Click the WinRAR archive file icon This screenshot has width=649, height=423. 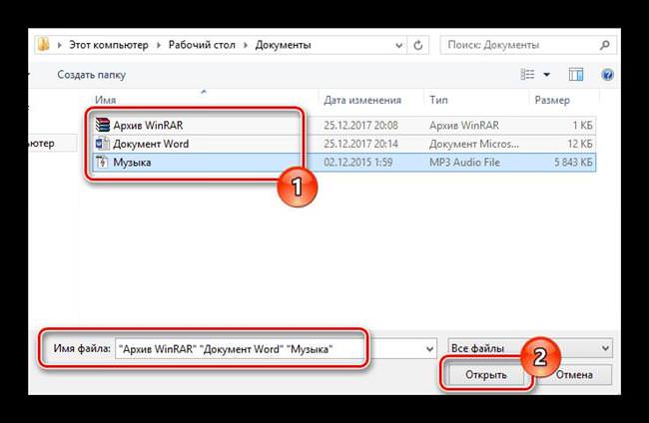coord(102,125)
